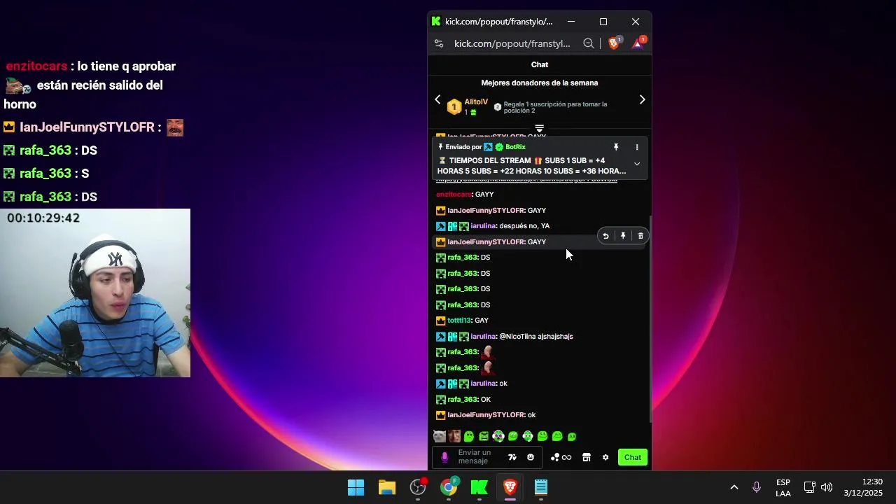Switch the ESP LAA keyboard language indicator
This screenshot has width=896, height=504.
(783, 488)
